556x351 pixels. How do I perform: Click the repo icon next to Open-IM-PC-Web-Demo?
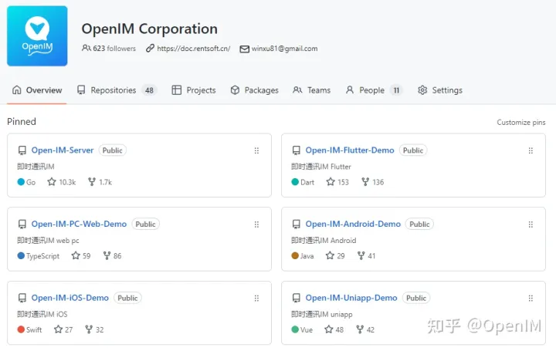[x=22, y=224]
